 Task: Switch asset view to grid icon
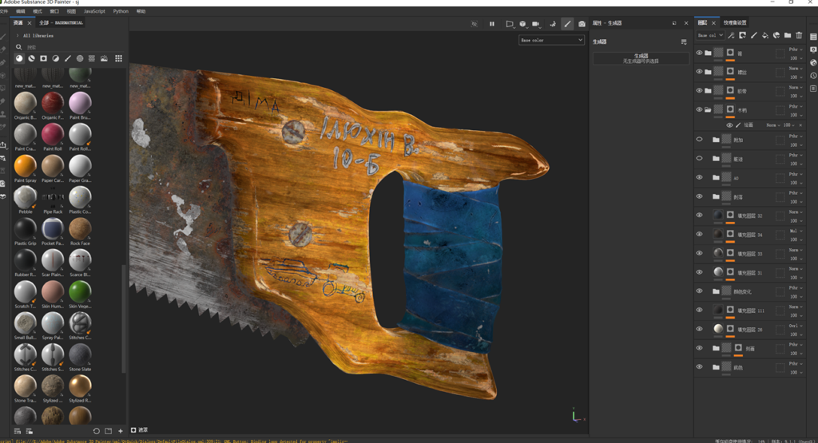[118, 58]
